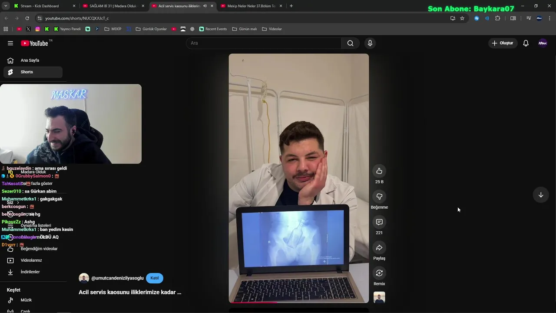The width and height of the screenshot is (556, 313).
Task: Open the Remix option for this Short
Action: coord(379,273)
